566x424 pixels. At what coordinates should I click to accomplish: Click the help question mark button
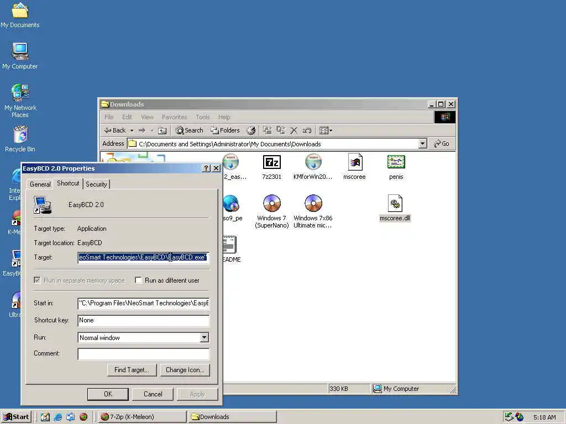coord(206,168)
